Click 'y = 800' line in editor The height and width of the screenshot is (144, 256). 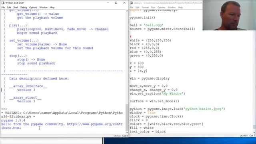(x=137, y=67)
